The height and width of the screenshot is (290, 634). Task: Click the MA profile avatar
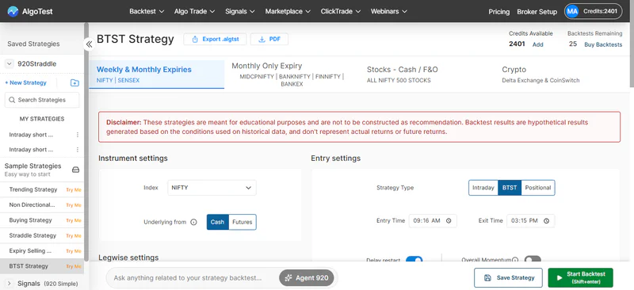point(572,11)
